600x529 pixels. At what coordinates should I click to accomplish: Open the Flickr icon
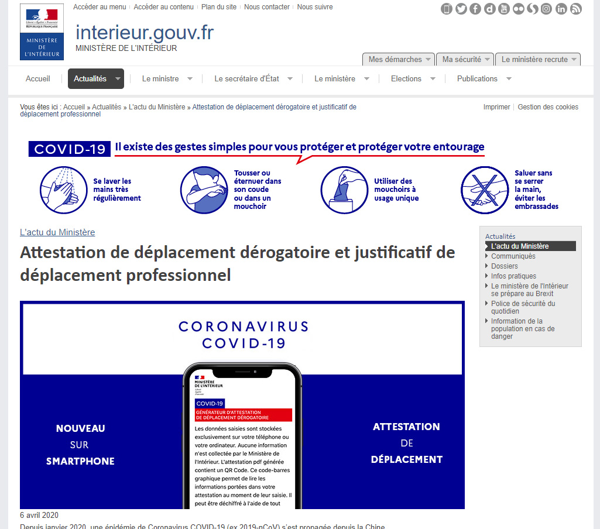click(518, 9)
